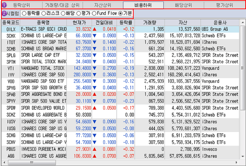Select the Fund Flow radio option
246x166 pixels.
point(94,14)
